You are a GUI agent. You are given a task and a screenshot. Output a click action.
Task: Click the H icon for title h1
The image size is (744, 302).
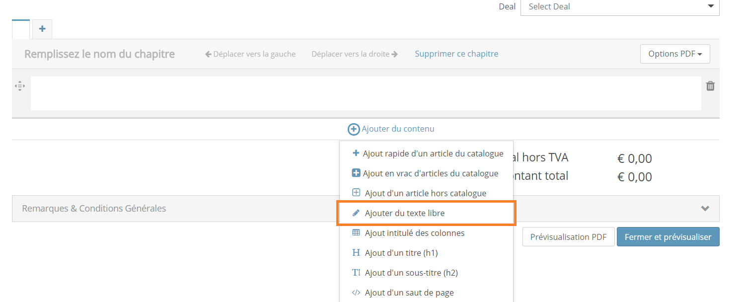[356, 252]
